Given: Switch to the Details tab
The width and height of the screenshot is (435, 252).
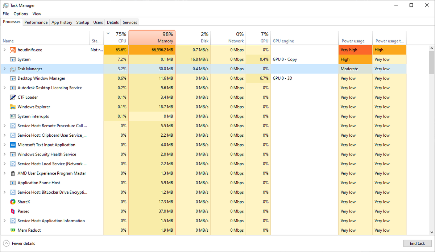Looking at the screenshot, I should click(x=113, y=22).
